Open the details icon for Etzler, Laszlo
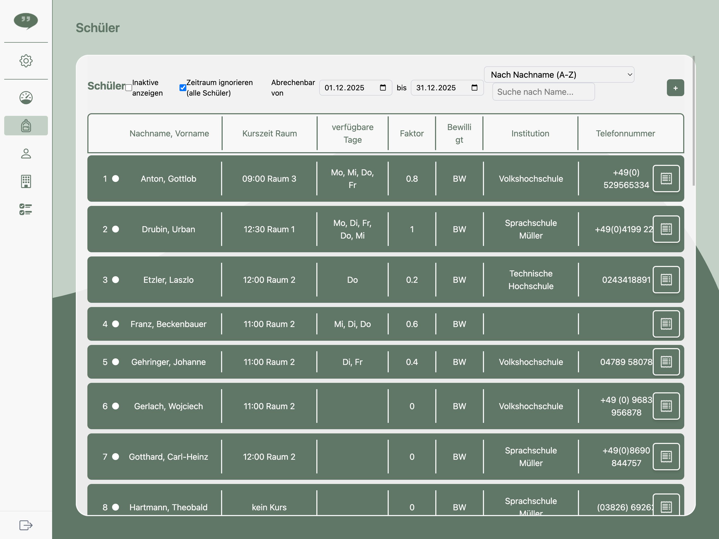The width and height of the screenshot is (719, 539). coord(666,280)
